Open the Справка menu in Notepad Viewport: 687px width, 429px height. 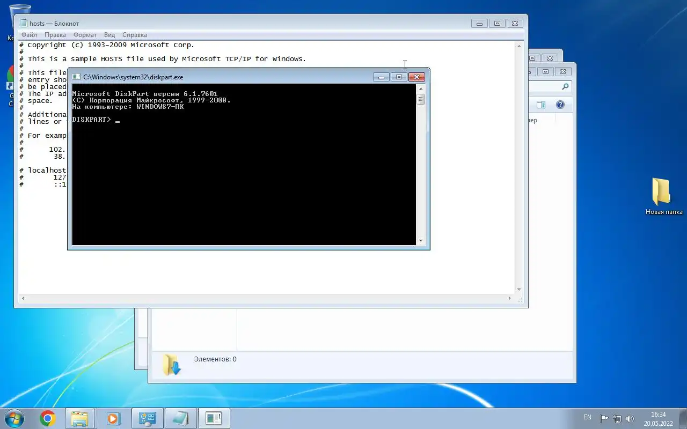point(135,35)
